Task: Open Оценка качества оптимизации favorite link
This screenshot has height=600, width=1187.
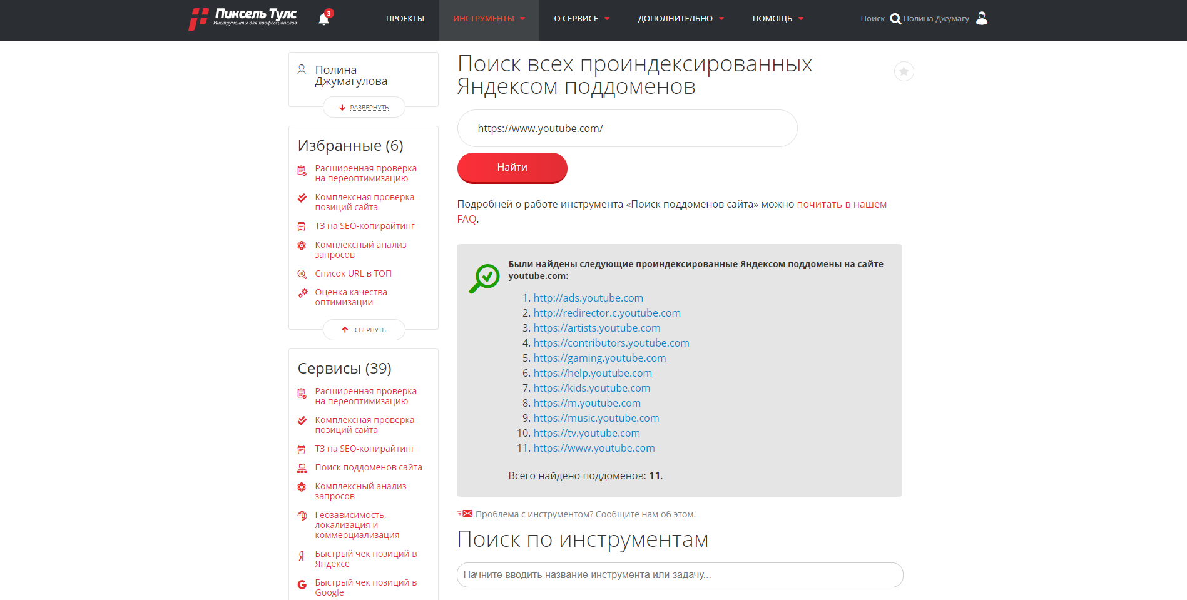Action: point(351,297)
